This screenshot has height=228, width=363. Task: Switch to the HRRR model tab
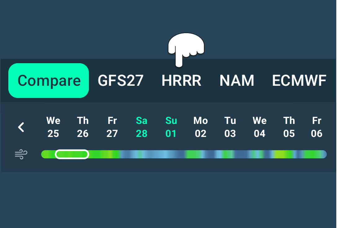(181, 81)
